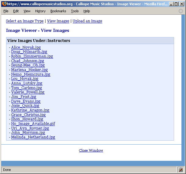Open the Upload an Image link
Image resolution: width=186 pixels, height=174 pixels.
coord(87,21)
